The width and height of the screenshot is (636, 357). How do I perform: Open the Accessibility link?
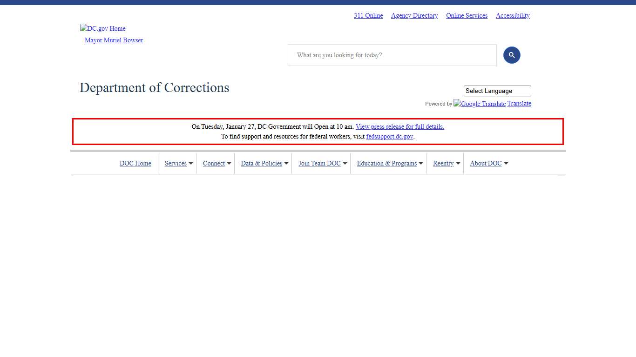pyautogui.click(x=513, y=16)
